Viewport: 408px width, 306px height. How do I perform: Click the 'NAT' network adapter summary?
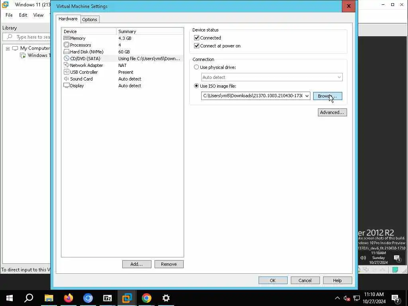[x=122, y=65]
